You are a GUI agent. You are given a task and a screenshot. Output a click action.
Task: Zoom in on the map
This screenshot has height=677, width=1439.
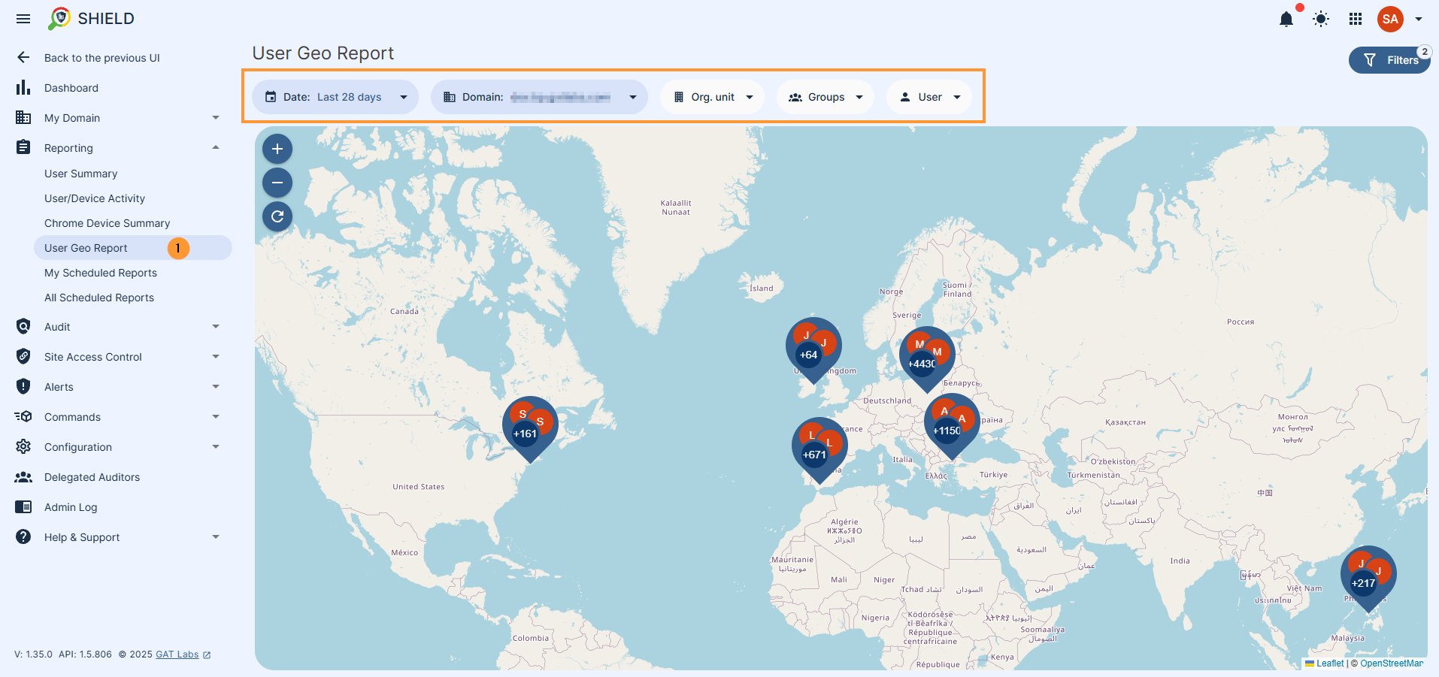(277, 149)
